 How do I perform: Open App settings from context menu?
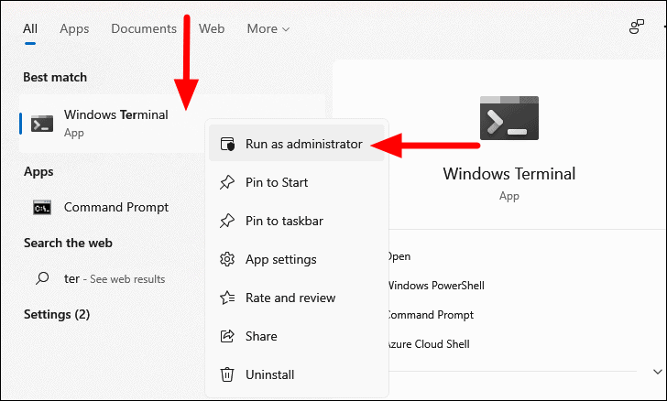(x=297, y=259)
